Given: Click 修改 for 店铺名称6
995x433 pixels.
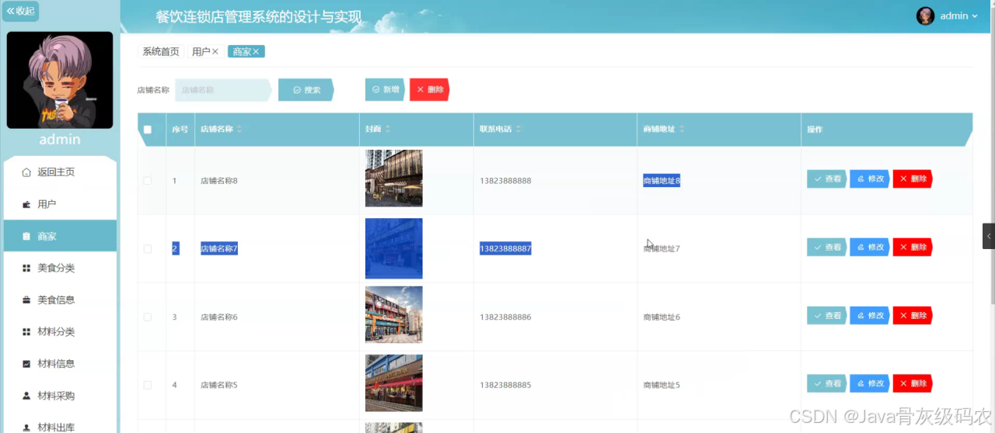Looking at the screenshot, I should point(870,316).
